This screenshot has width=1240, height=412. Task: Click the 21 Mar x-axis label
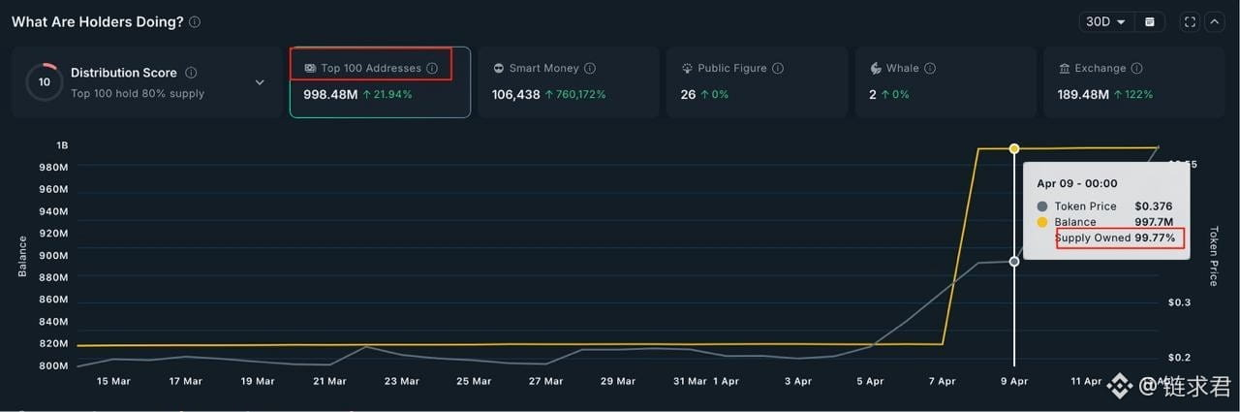(x=329, y=382)
